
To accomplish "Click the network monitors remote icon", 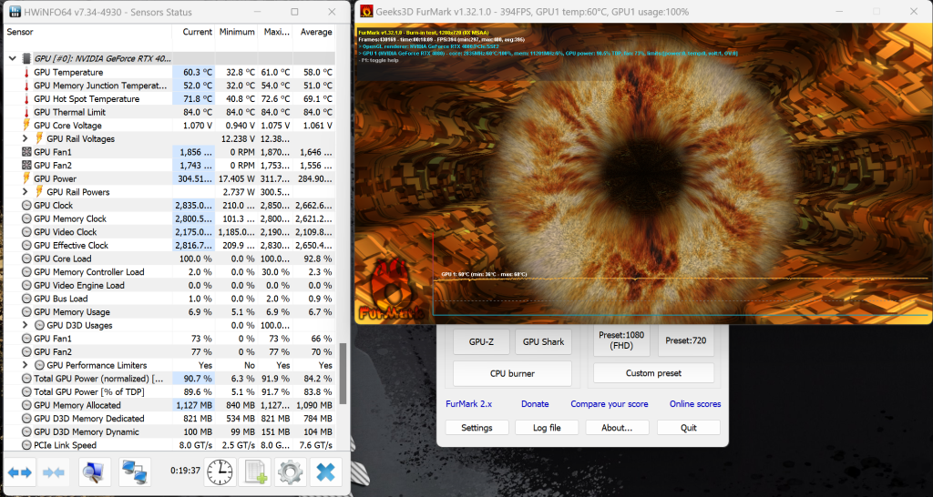I will tap(134, 472).
